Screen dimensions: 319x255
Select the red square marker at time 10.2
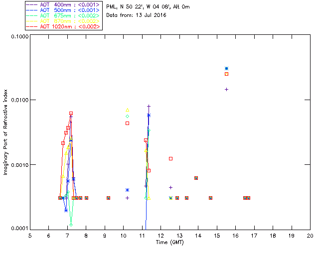pos(128,123)
